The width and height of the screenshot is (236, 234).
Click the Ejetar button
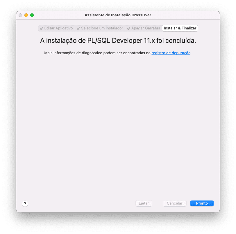coord(144,203)
